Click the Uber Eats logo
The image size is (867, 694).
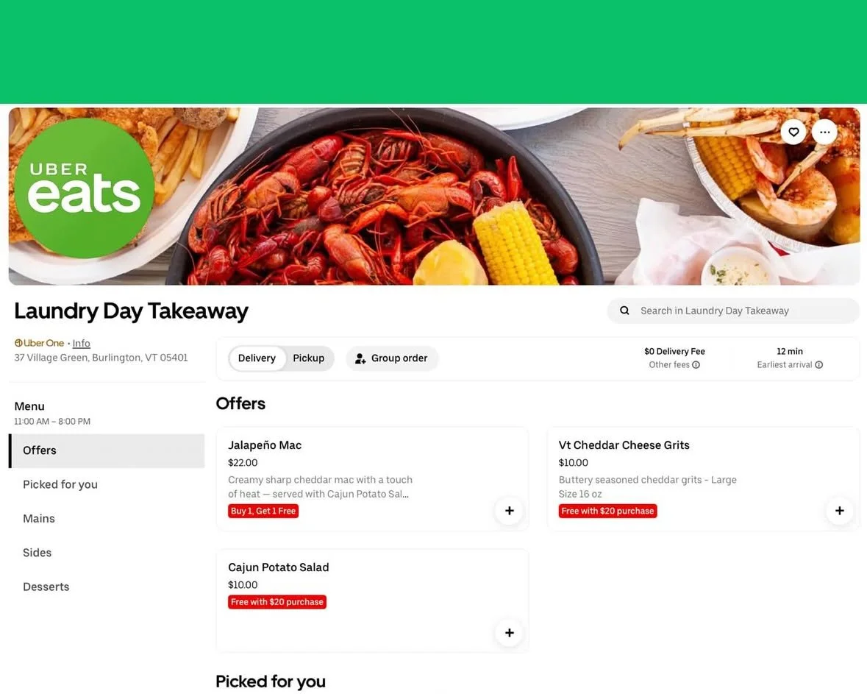tap(84, 188)
